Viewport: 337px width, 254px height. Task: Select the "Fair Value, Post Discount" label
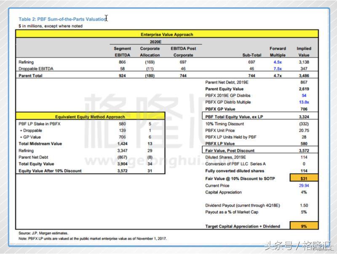(230, 151)
